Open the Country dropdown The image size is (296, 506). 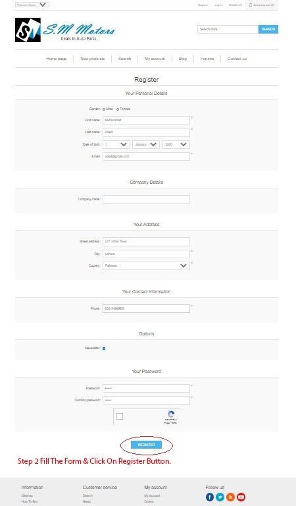tap(146, 266)
